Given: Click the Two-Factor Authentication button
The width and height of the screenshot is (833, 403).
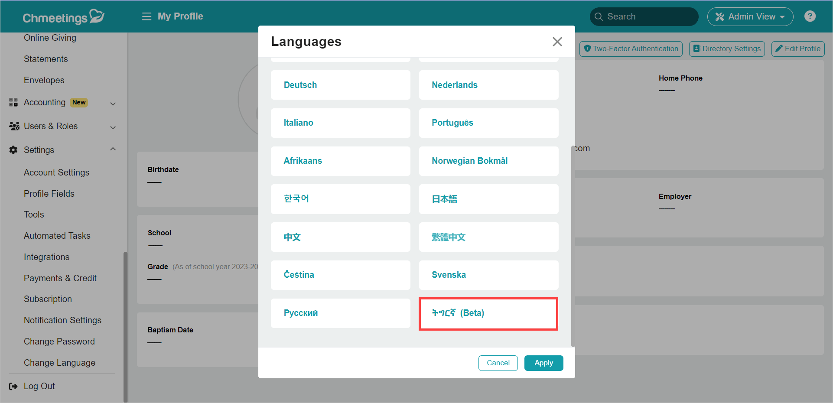Looking at the screenshot, I should [631, 49].
